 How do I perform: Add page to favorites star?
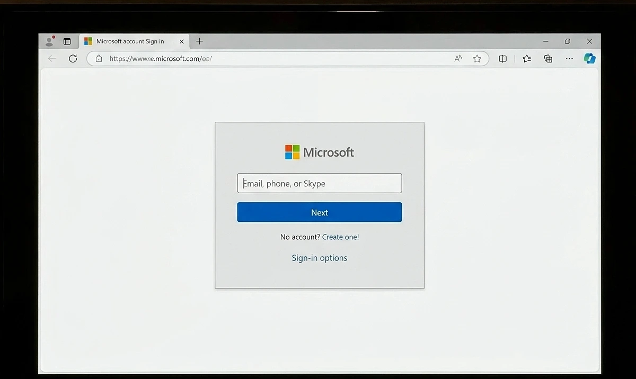pyautogui.click(x=477, y=59)
